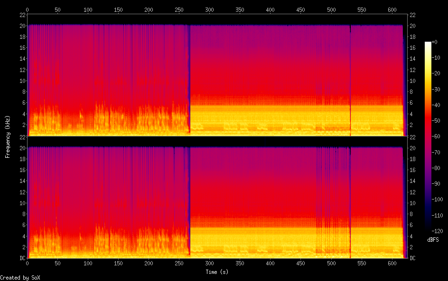Click the 100 tick on the bottom time axis
Image resolution: width=448 pixels, height=281 pixels.
[x=88, y=263]
